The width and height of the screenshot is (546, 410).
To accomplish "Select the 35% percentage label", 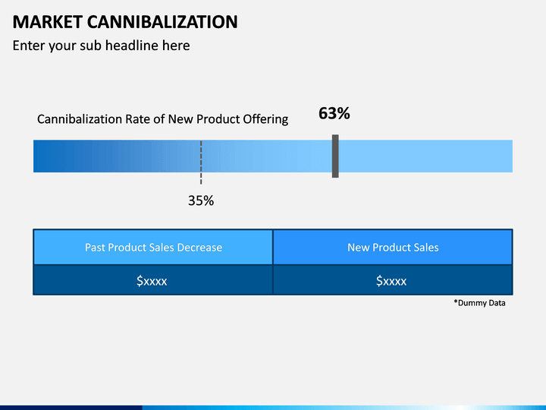I will click(x=201, y=200).
